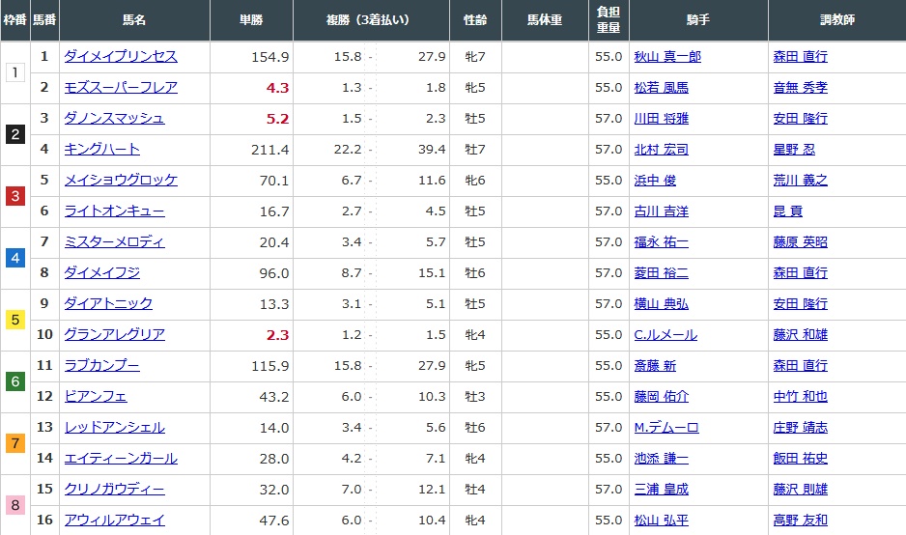Select the pink frame number 8 box
The width and height of the screenshot is (906, 535).
tap(14, 505)
